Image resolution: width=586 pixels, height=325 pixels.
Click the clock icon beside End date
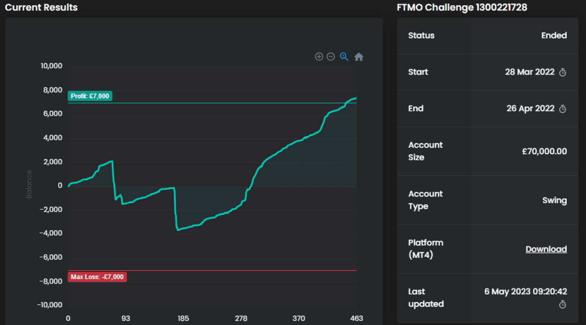563,109
